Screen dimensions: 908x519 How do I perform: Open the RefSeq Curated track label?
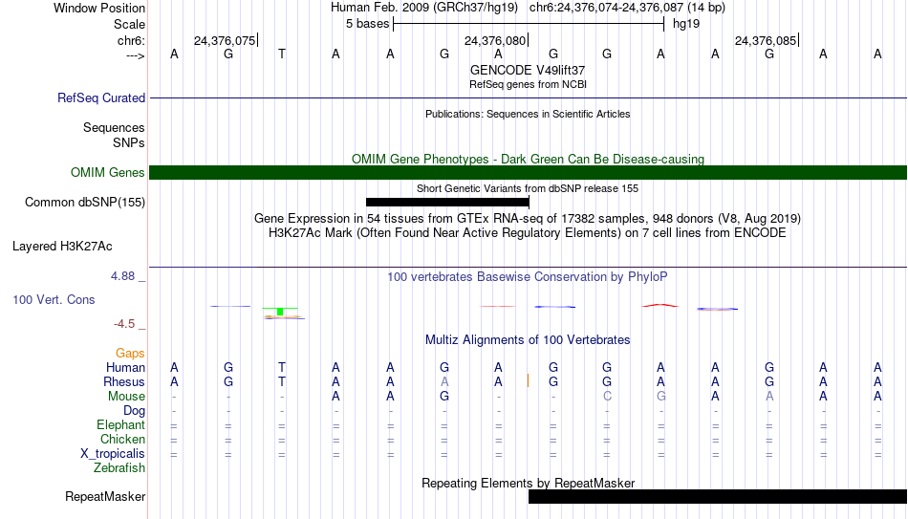(101, 97)
